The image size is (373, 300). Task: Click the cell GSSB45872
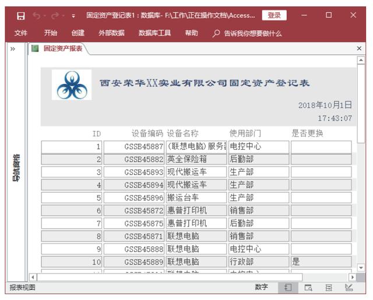point(134,211)
